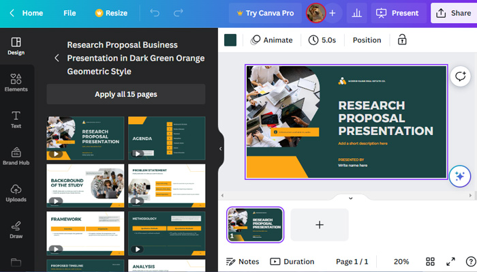Open the Duration timeline
The image size is (477, 272).
pos(292,262)
